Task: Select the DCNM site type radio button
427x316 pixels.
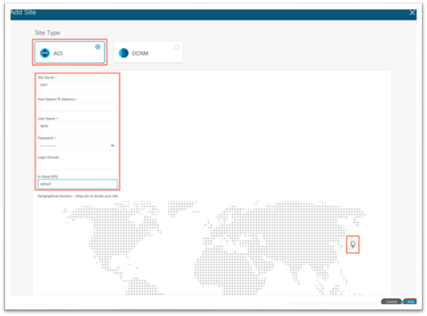Action: tap(176, 47)
